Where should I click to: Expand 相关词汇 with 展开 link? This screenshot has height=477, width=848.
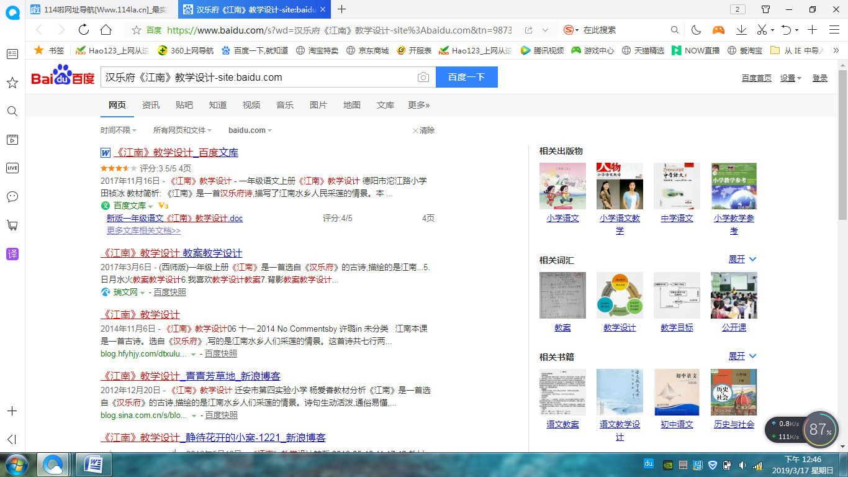coord(742,259)
